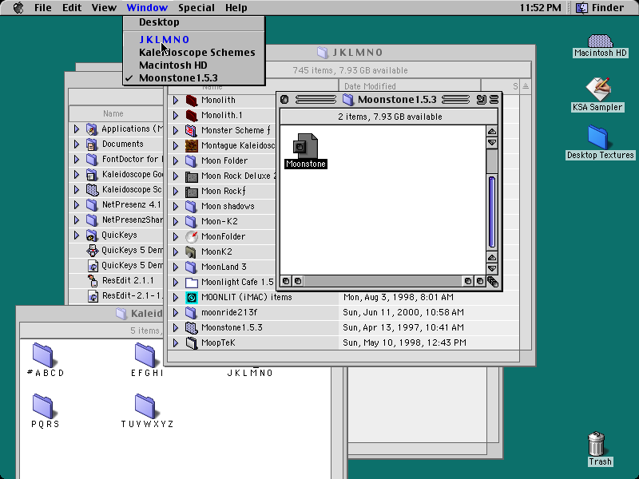Image resolution: width=639 pixels, height=479 pixels.
Task: Expand Moon Folder disclosure triangle
Action: coord(176,160)
